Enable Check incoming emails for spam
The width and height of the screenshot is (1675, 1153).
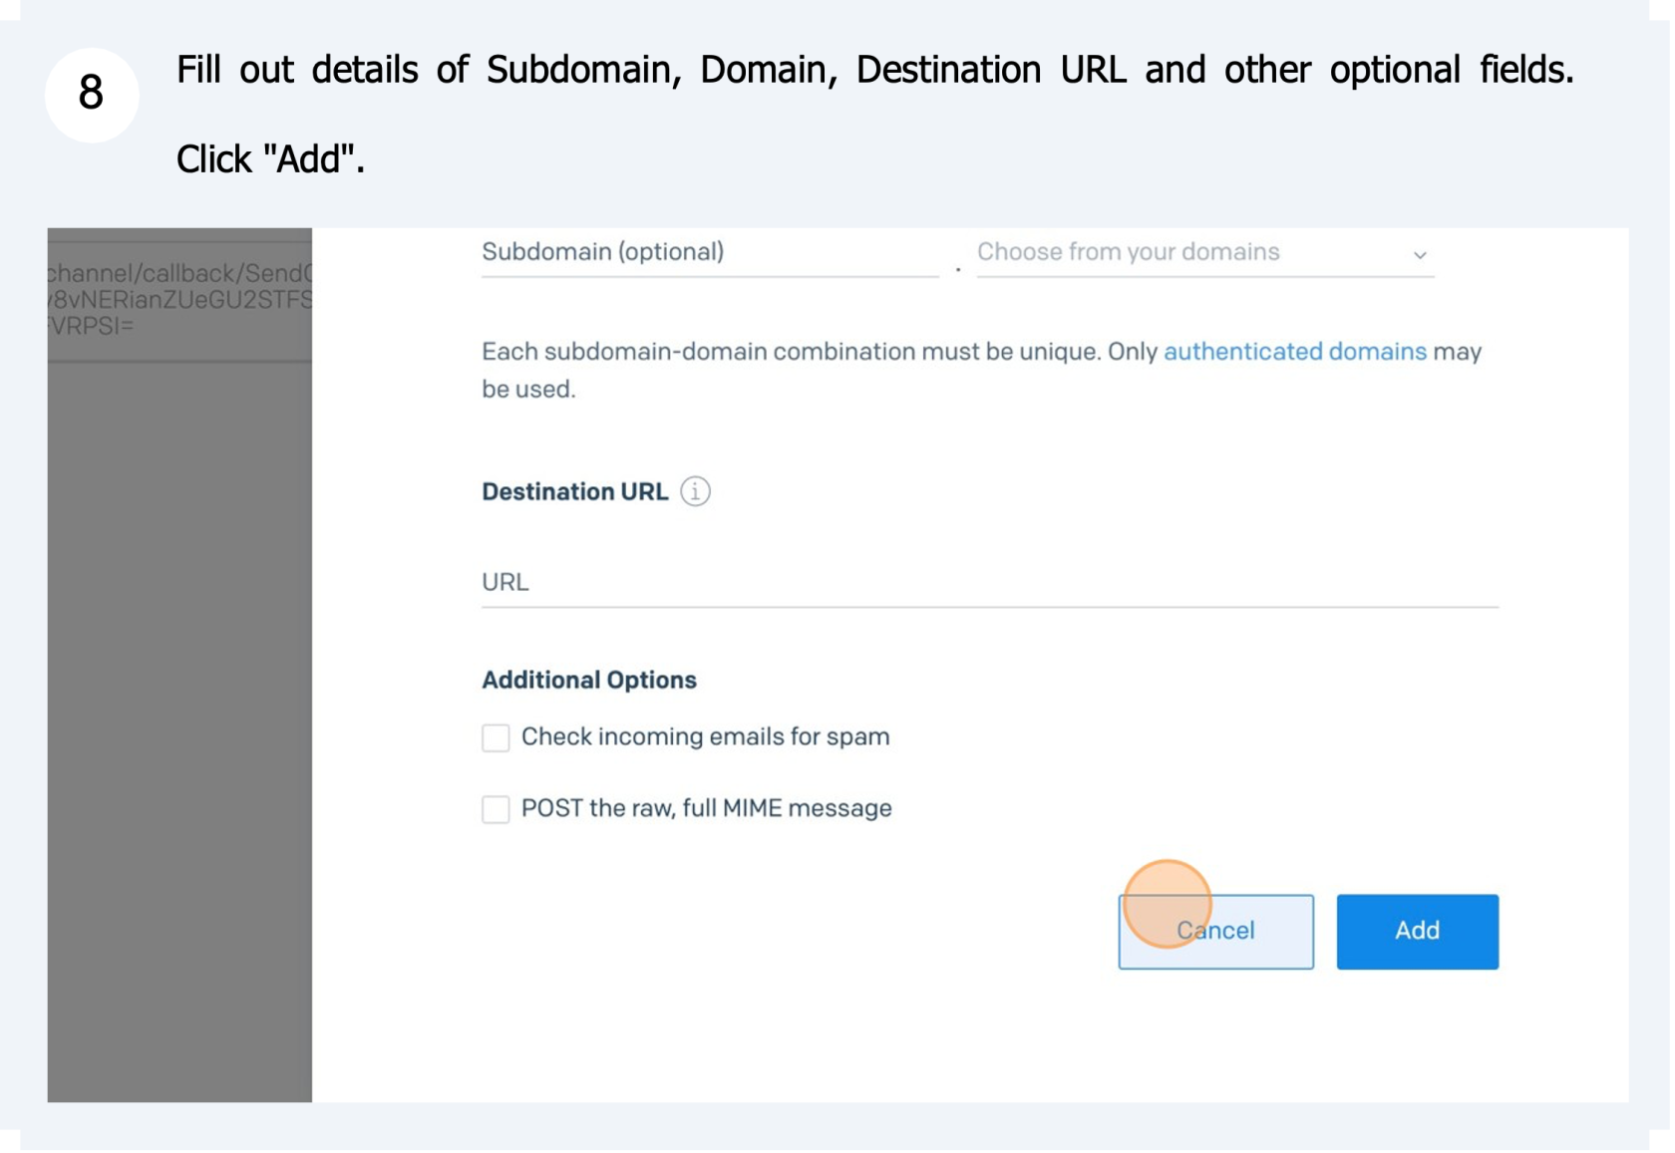coord(497,739)
